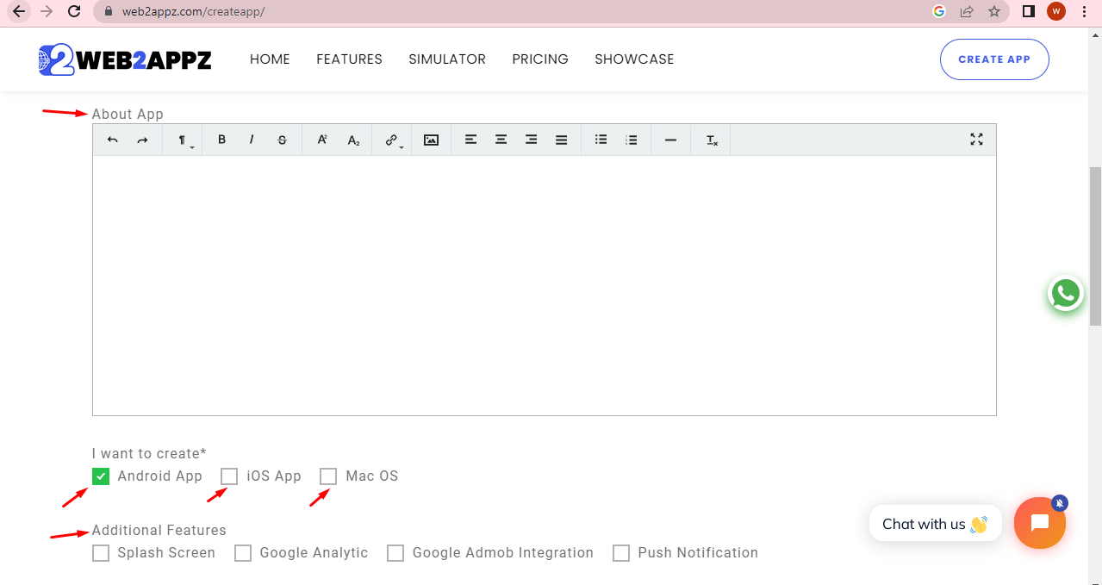Navigate to the PRICING menu item
The width and height of the screenshot is (1102, 585).
pos(539,59)
